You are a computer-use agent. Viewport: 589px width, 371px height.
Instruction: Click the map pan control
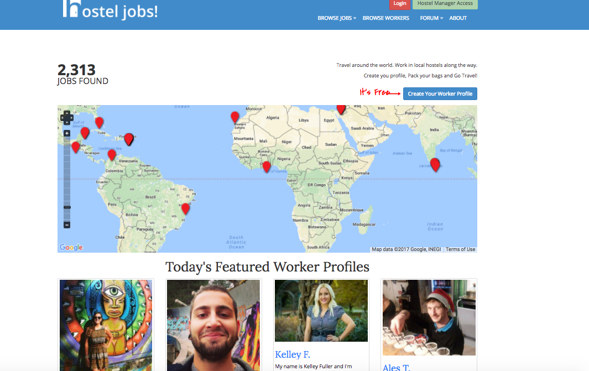coord(67,118)
